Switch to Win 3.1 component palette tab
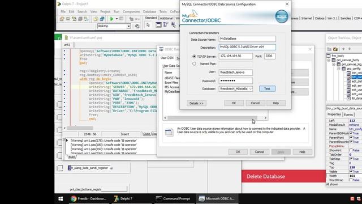362x204 pixels. (332, 18)
